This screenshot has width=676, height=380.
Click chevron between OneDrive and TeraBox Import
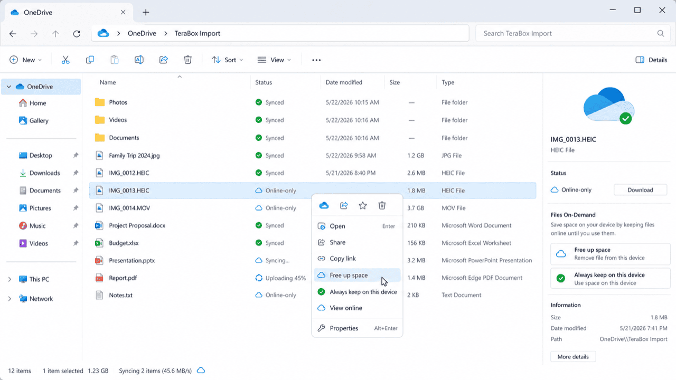click(x=165, y=33)
